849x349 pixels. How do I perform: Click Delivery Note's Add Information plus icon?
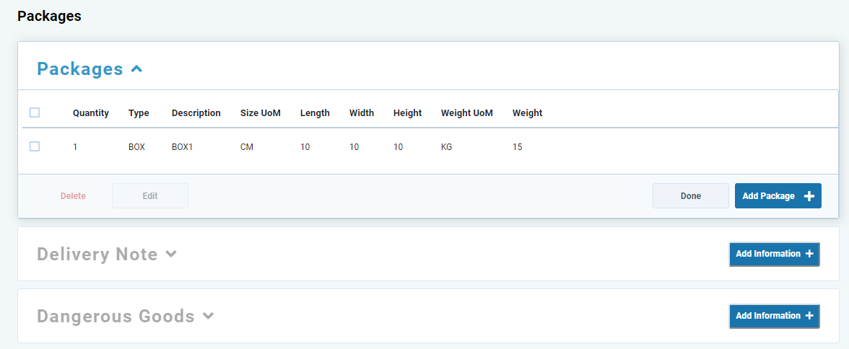(x=809, y=254)
